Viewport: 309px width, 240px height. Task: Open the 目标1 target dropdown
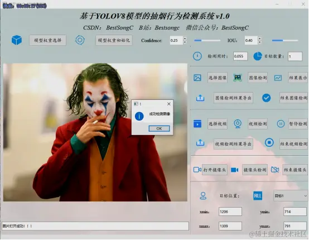(291, 196)
